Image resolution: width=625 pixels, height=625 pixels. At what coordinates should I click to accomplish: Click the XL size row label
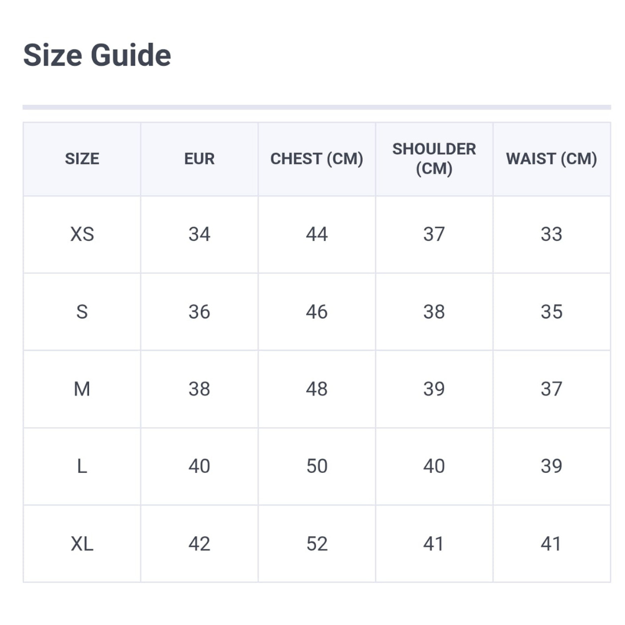pos(82,544)
